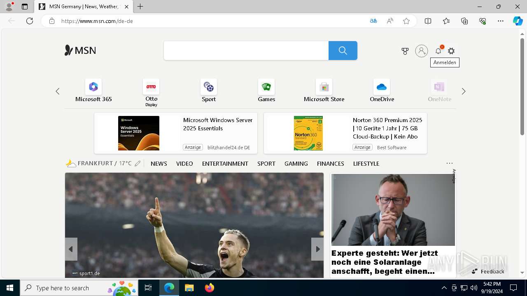Open the OneNote shortcut

[x=439, y=90]
